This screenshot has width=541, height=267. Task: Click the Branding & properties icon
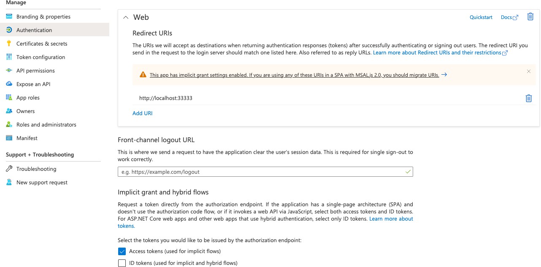click(x=9, y=17)
